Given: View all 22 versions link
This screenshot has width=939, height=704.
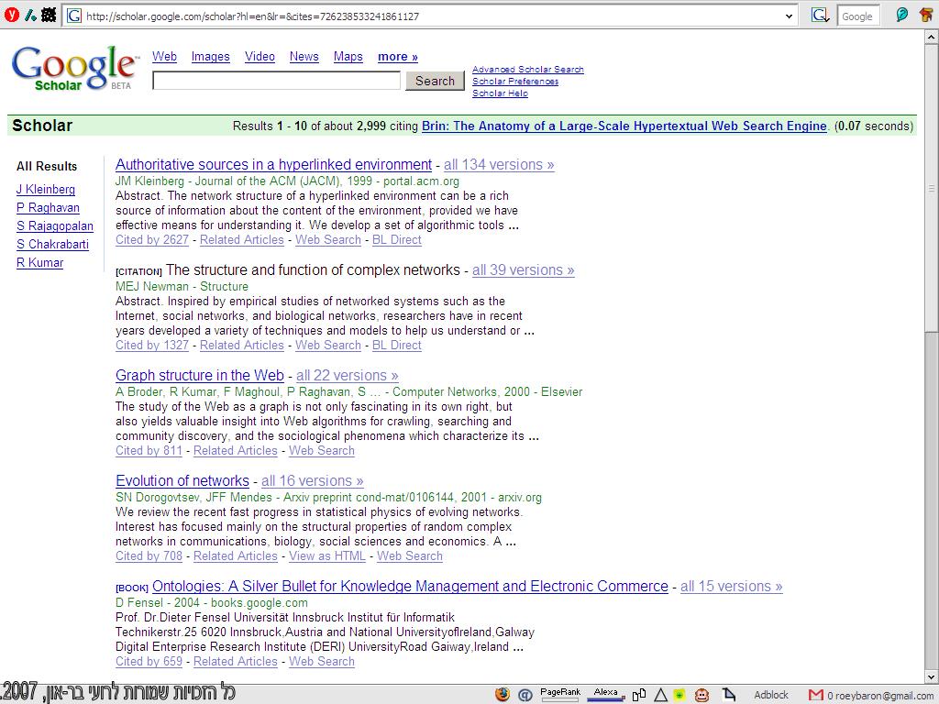Looking at the screenshot, I should (x=348, y=375).
